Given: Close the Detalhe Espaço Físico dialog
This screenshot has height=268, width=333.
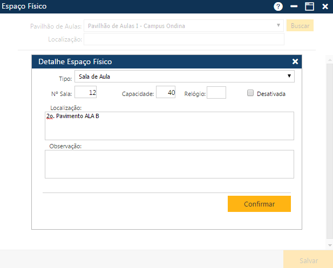Looking at the screenshot, I should tap(295, 61).
